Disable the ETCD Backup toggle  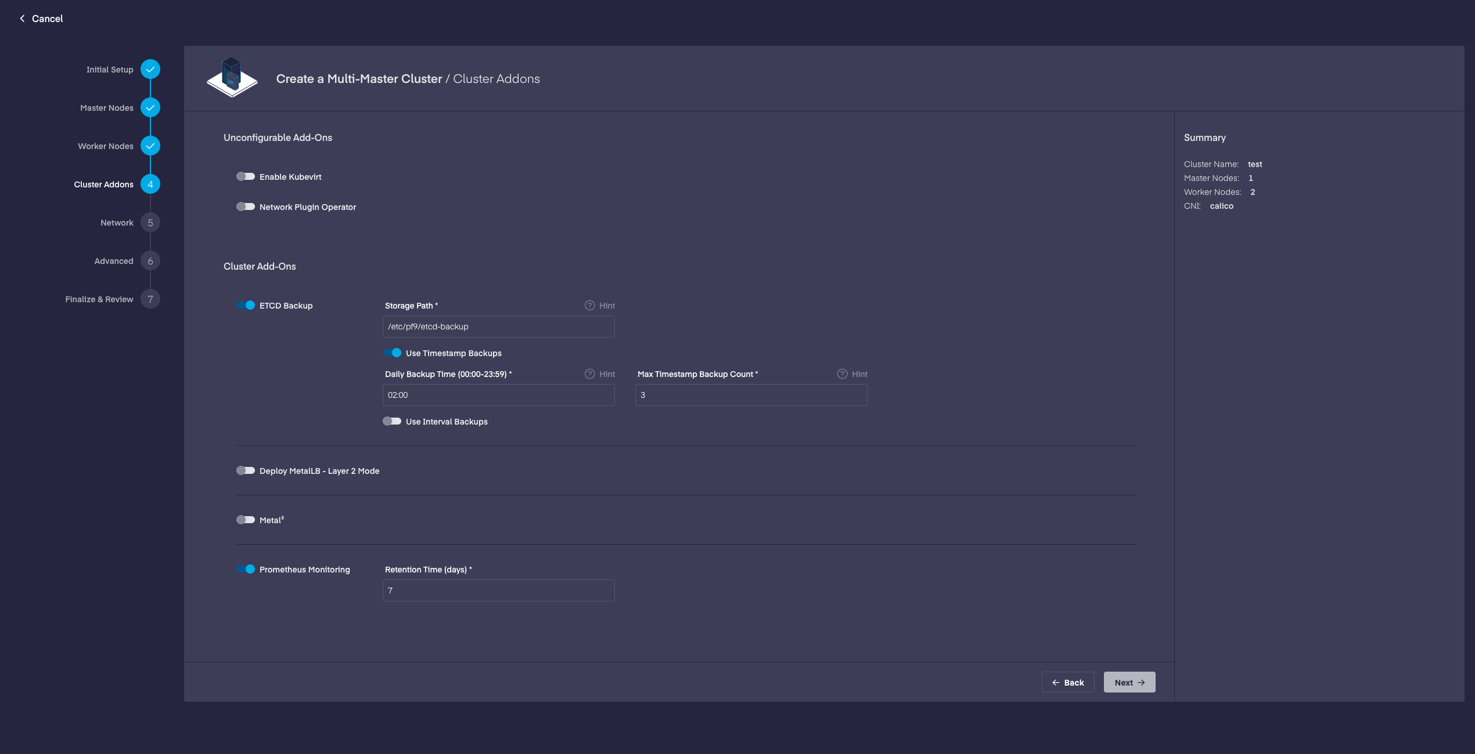246,305
